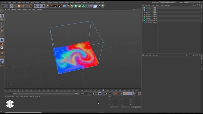Open coordinate position mode dropdown left of Apply
203x114 pixels.
point(115,107)
